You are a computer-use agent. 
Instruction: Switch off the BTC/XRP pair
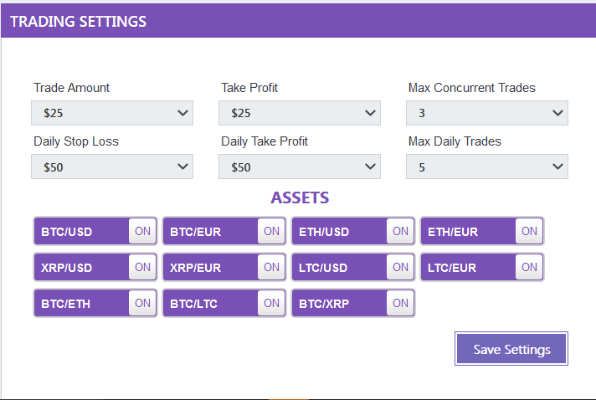(x=400, y=304)
